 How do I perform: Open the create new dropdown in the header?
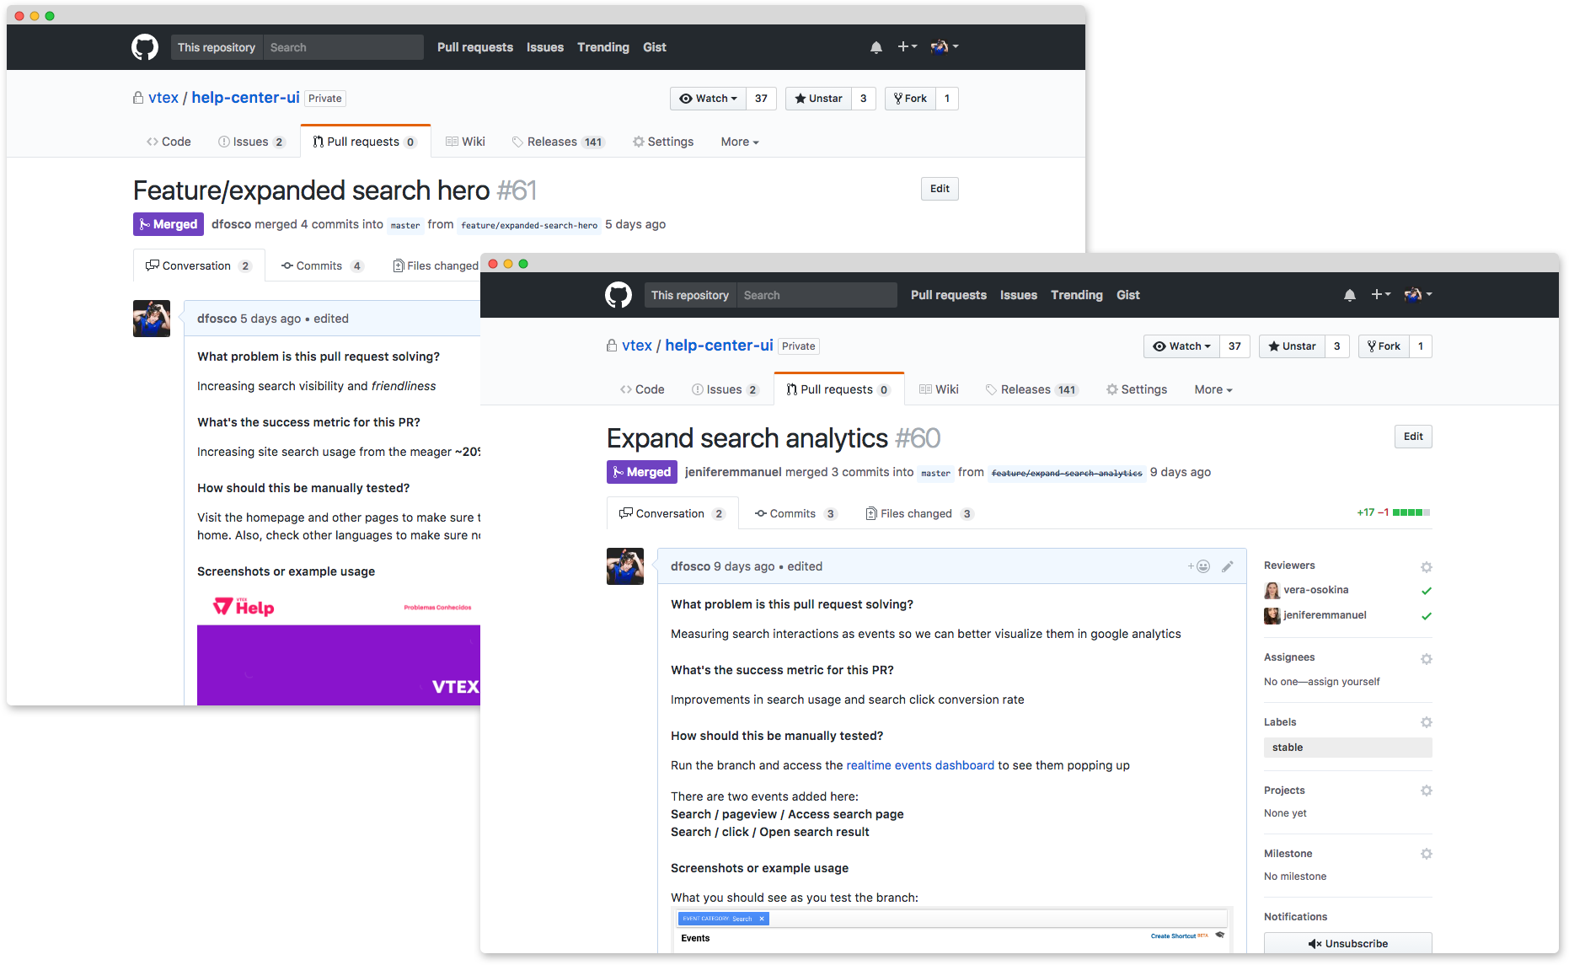(x=1380, y=295)
